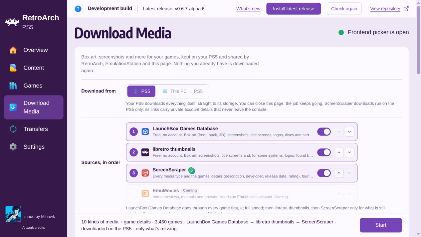Click the number 1 badge for LaunchBox

[134, 132]
